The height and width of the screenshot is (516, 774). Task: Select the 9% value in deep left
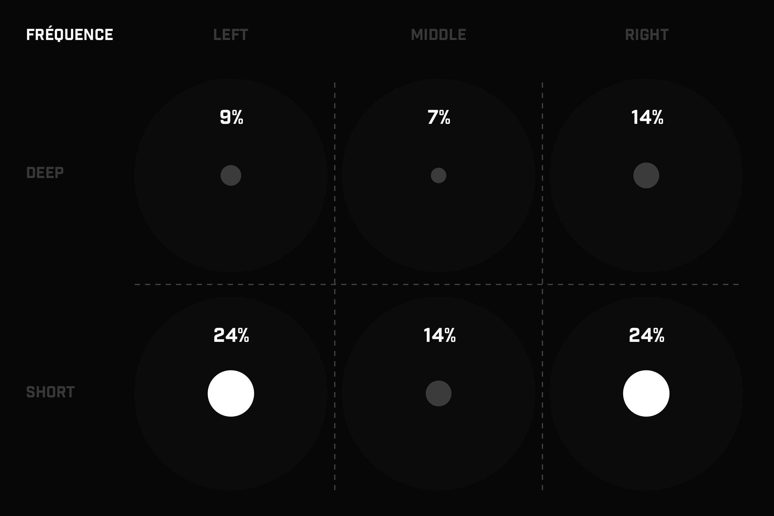tap(231, 117)
